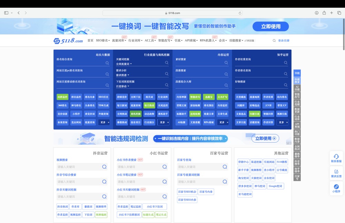Viewport: 345px width, 223px height.
Task: Click search icon for 素材搜索
Action: coord(226,63)
